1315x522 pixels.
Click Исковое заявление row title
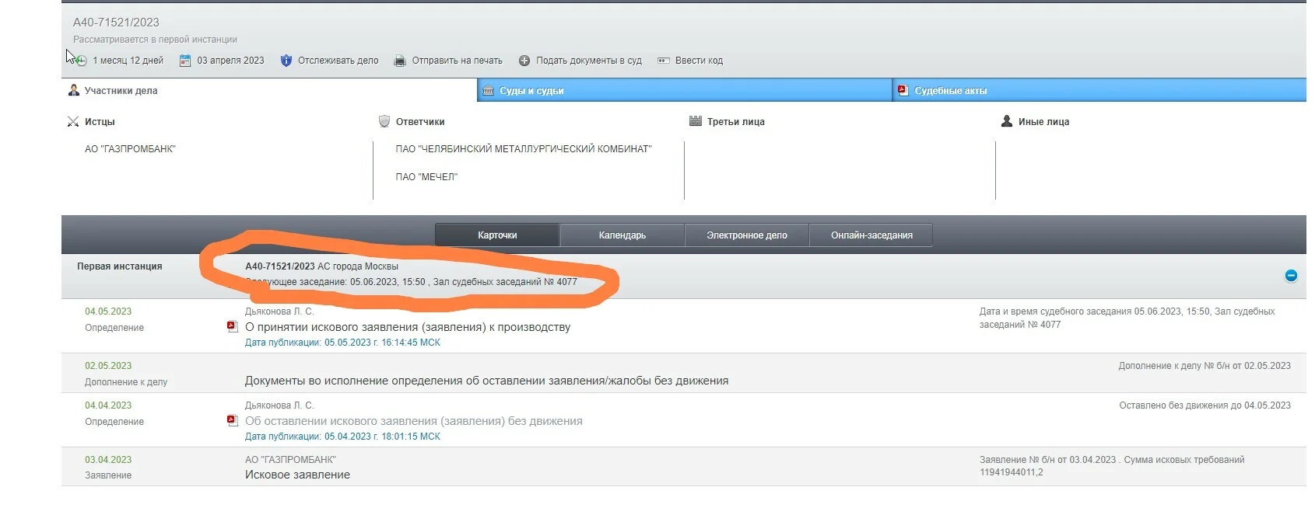[297, 475]
